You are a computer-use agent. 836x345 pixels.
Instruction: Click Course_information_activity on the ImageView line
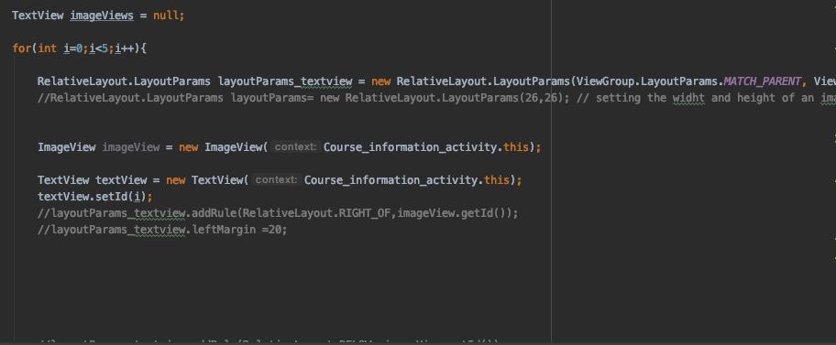tap(411, 147)
